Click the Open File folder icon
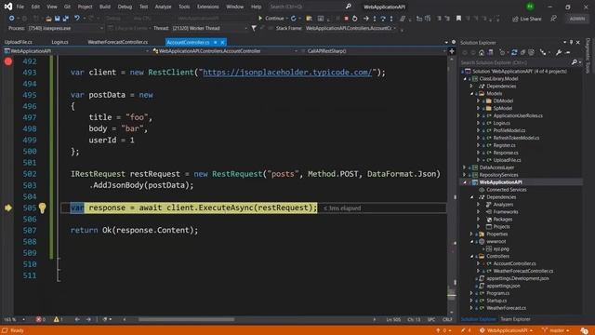The width and height of the screenshot is (595, 335). [x=48, y=19]
